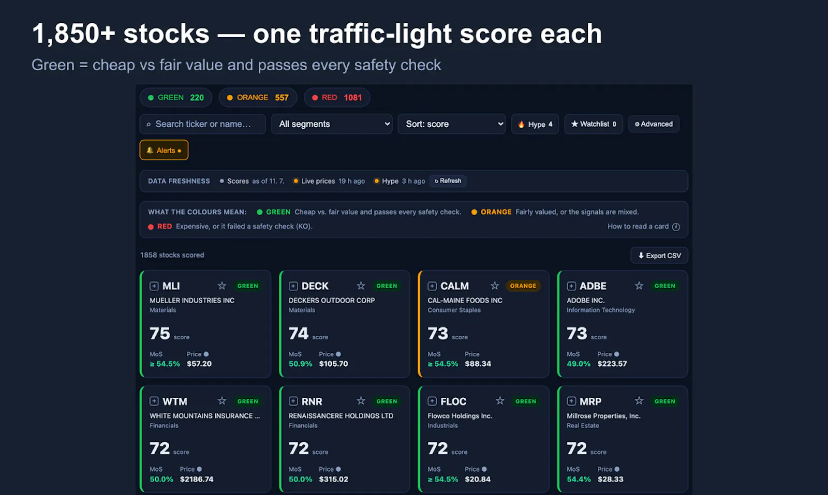This screenshot has height=495, width=828.
Task: Star MRP to add to watchlist
Action: coord(639,401)
